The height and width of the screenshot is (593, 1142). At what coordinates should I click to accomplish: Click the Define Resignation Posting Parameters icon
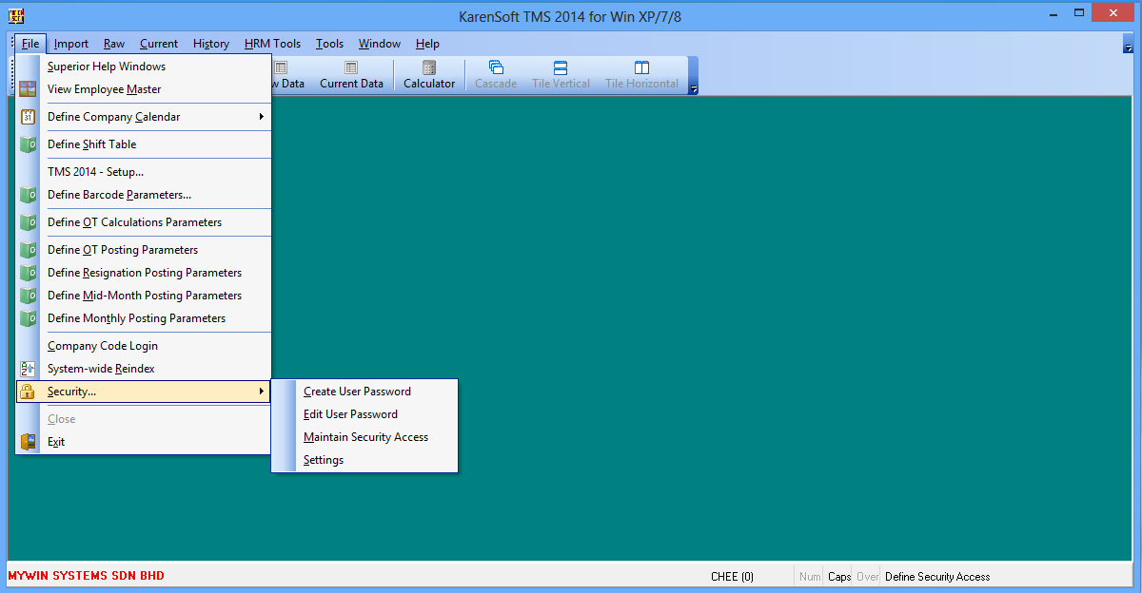point(28,273)
